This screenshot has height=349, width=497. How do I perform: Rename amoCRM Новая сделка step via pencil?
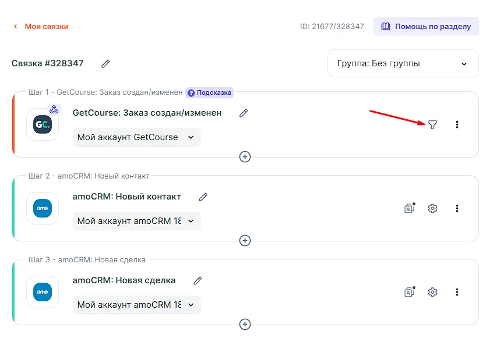pyautogui.click(x=198, y=280)
